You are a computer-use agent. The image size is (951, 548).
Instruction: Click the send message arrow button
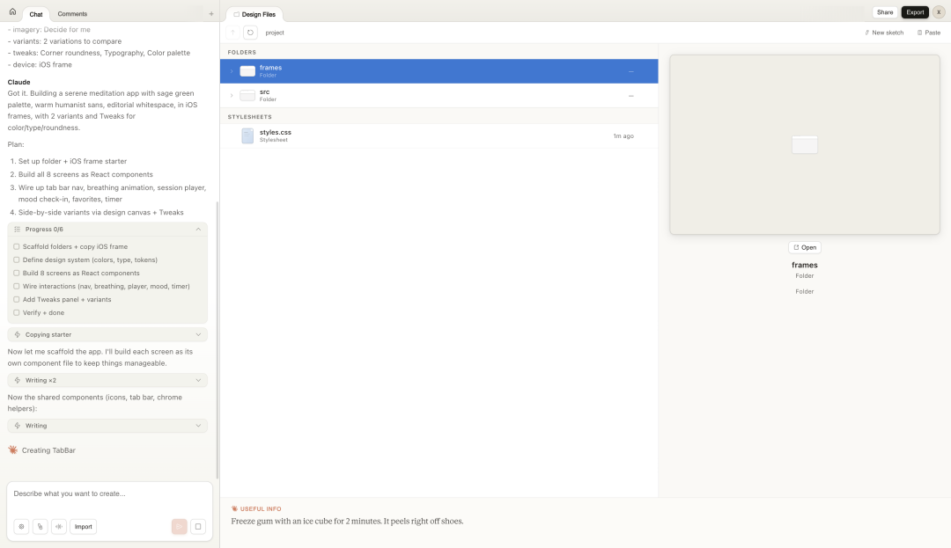coord(179,527)
